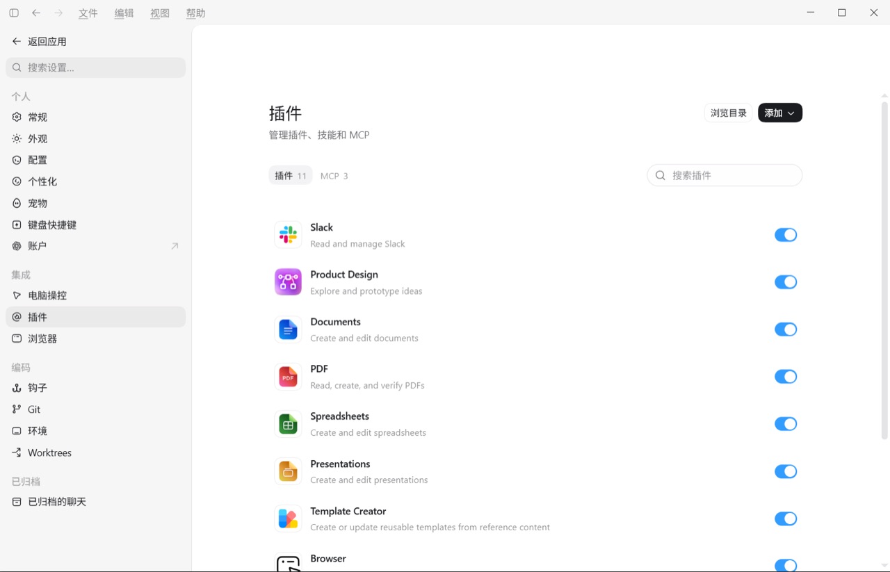The width and height of the screenshot is (890, 572).
Task: Open the 文件 menu
Action: coord(88,13)
